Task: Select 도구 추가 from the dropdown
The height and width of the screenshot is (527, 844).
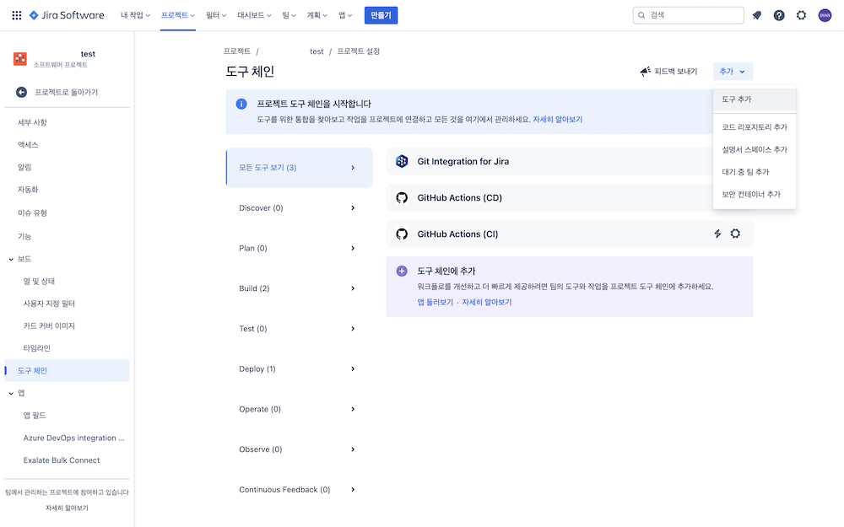Action: click(754, 99)
